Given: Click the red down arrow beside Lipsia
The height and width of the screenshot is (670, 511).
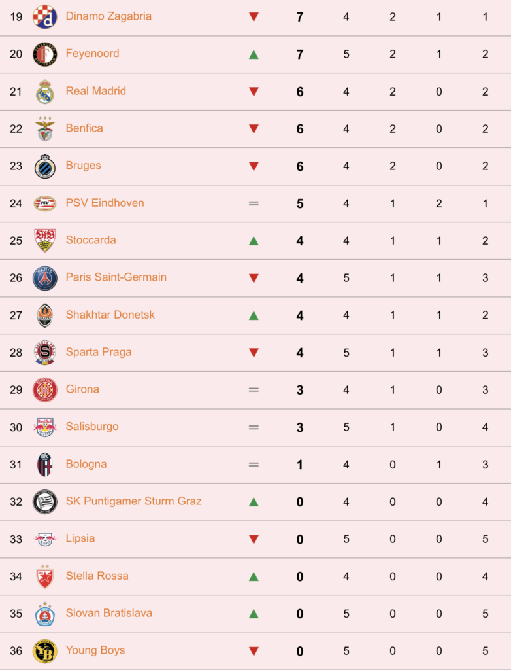Looking at the screenshot, I should point(254,540).
